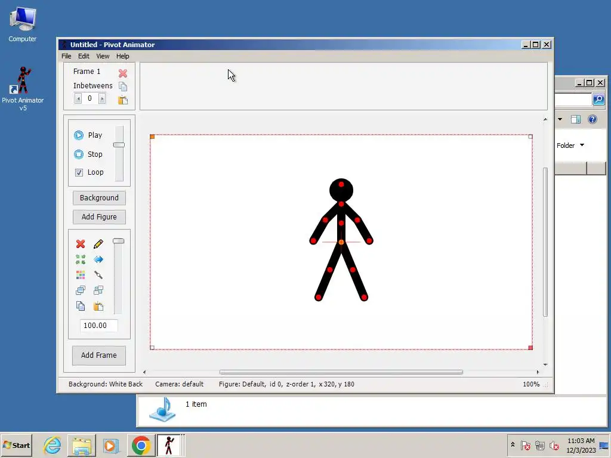Click the Background button
611x458 pixels.
99,198
